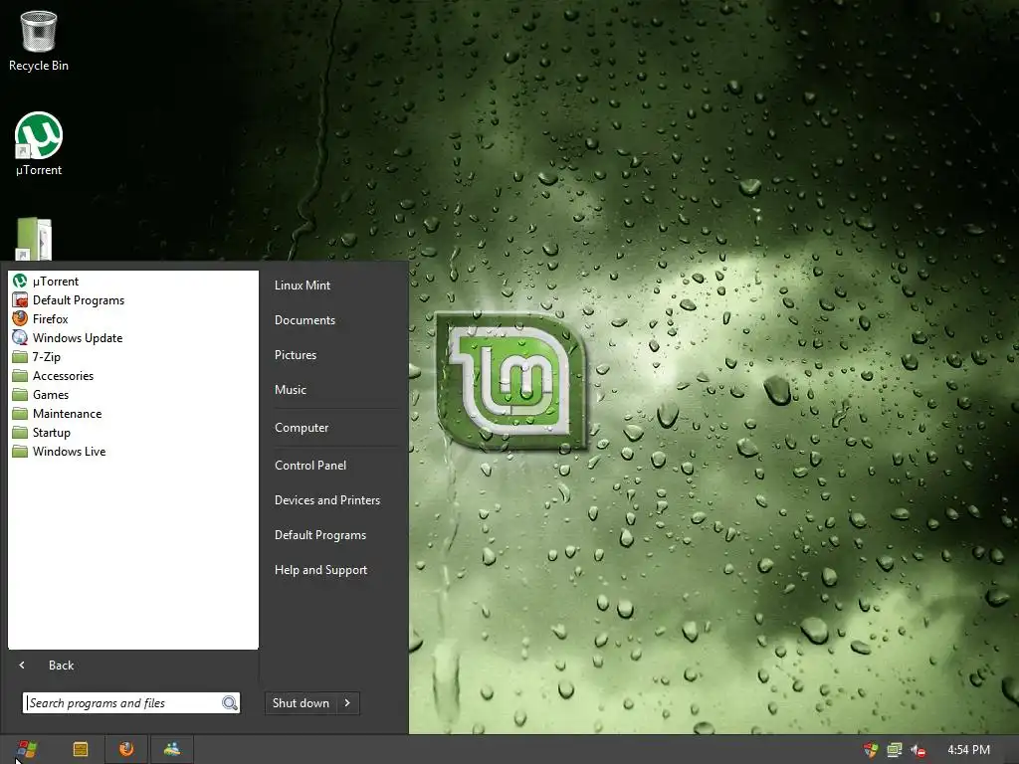Click the Shut down button
Image resolution: width=1019 pixels, height=764 pixels.
(301, 703)
